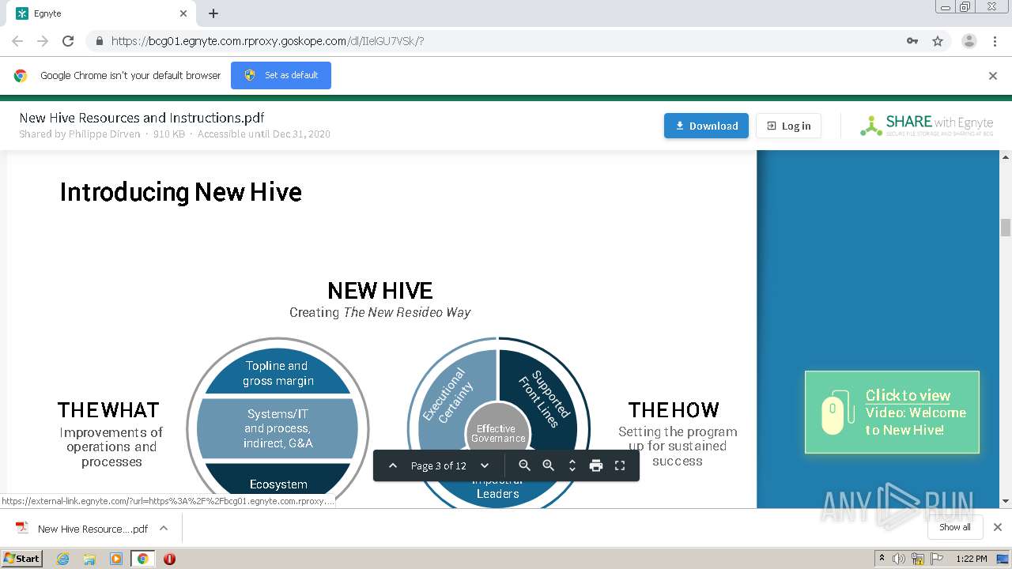Image resolution: width=1012 pixels, height=569 pixels.
Task: Close the Egnyte tab
Action: pos(183,13)
